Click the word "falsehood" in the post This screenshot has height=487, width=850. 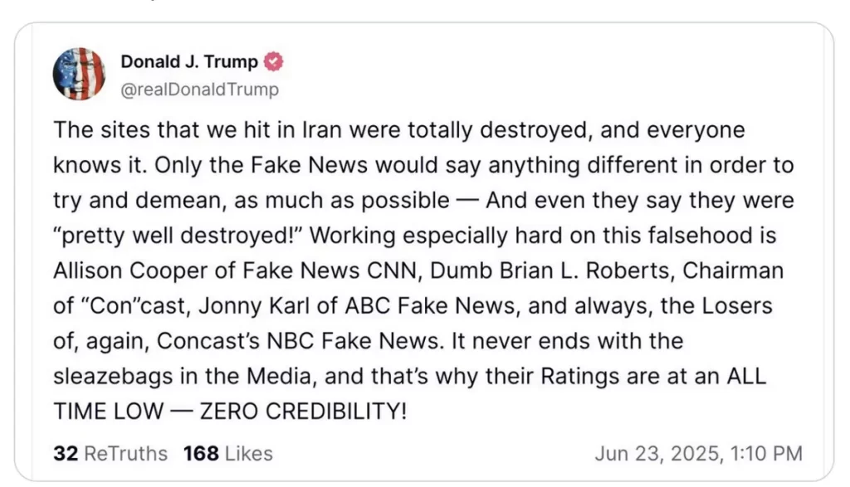pos(705,236)
